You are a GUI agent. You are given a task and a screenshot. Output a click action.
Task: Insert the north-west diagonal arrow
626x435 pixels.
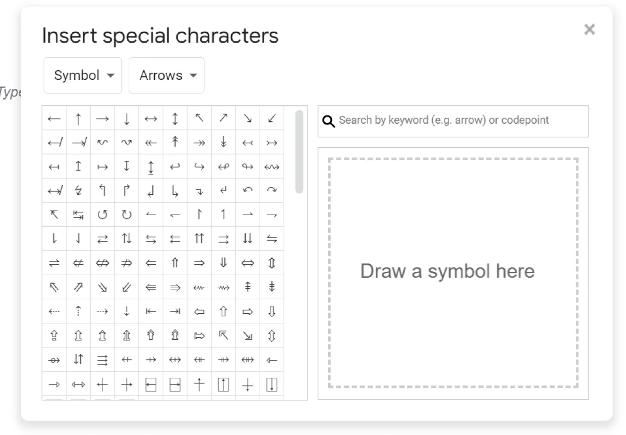pyautogui.click(x=199, y=118)
